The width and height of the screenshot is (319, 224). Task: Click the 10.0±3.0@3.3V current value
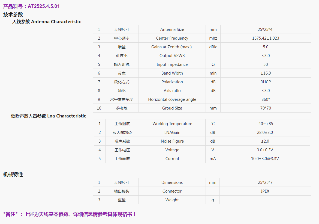tap(265, 159)
